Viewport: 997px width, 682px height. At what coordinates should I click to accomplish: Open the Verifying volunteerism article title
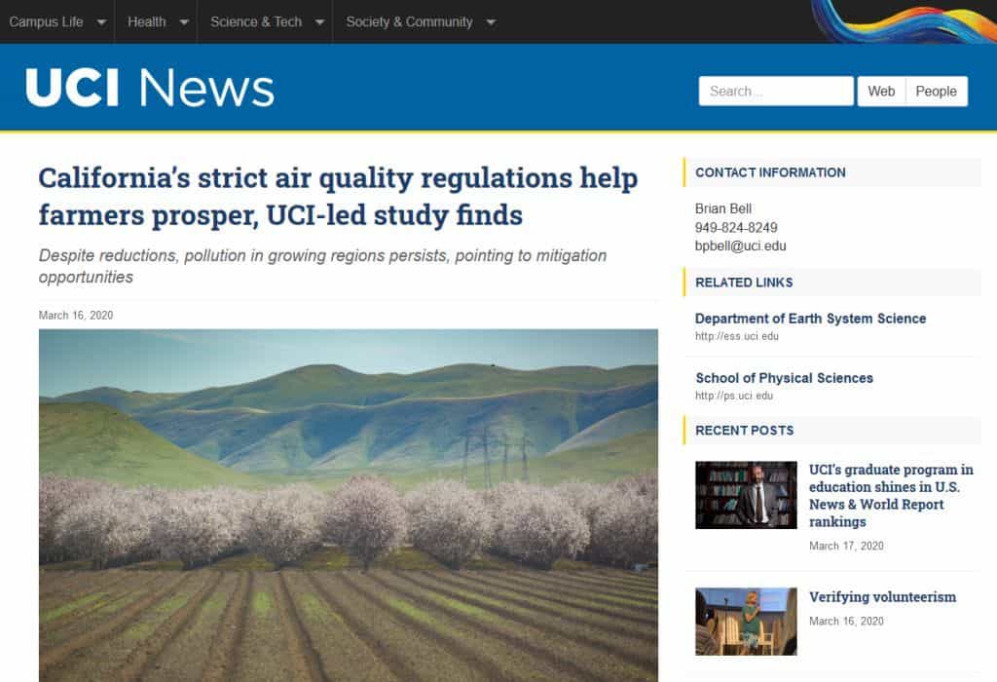882,597
